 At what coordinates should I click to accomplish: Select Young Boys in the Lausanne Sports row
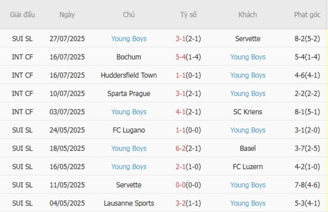[248, 203]
